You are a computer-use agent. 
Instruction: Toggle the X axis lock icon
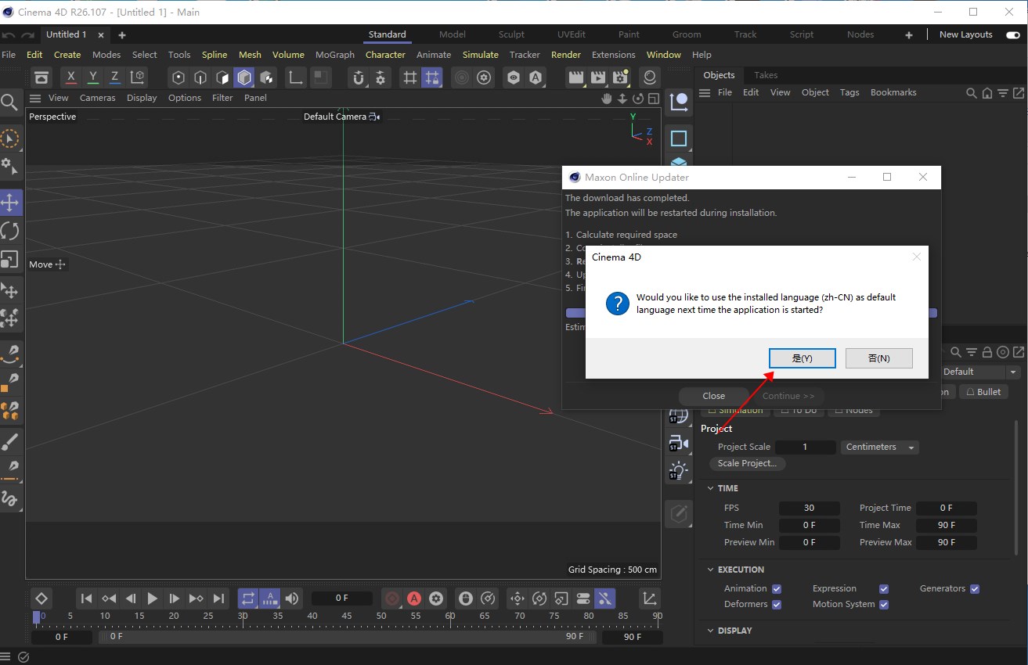pos(71,77)
